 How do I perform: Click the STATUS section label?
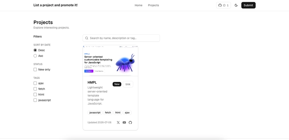pyautogui.click(x=38, y=64)
